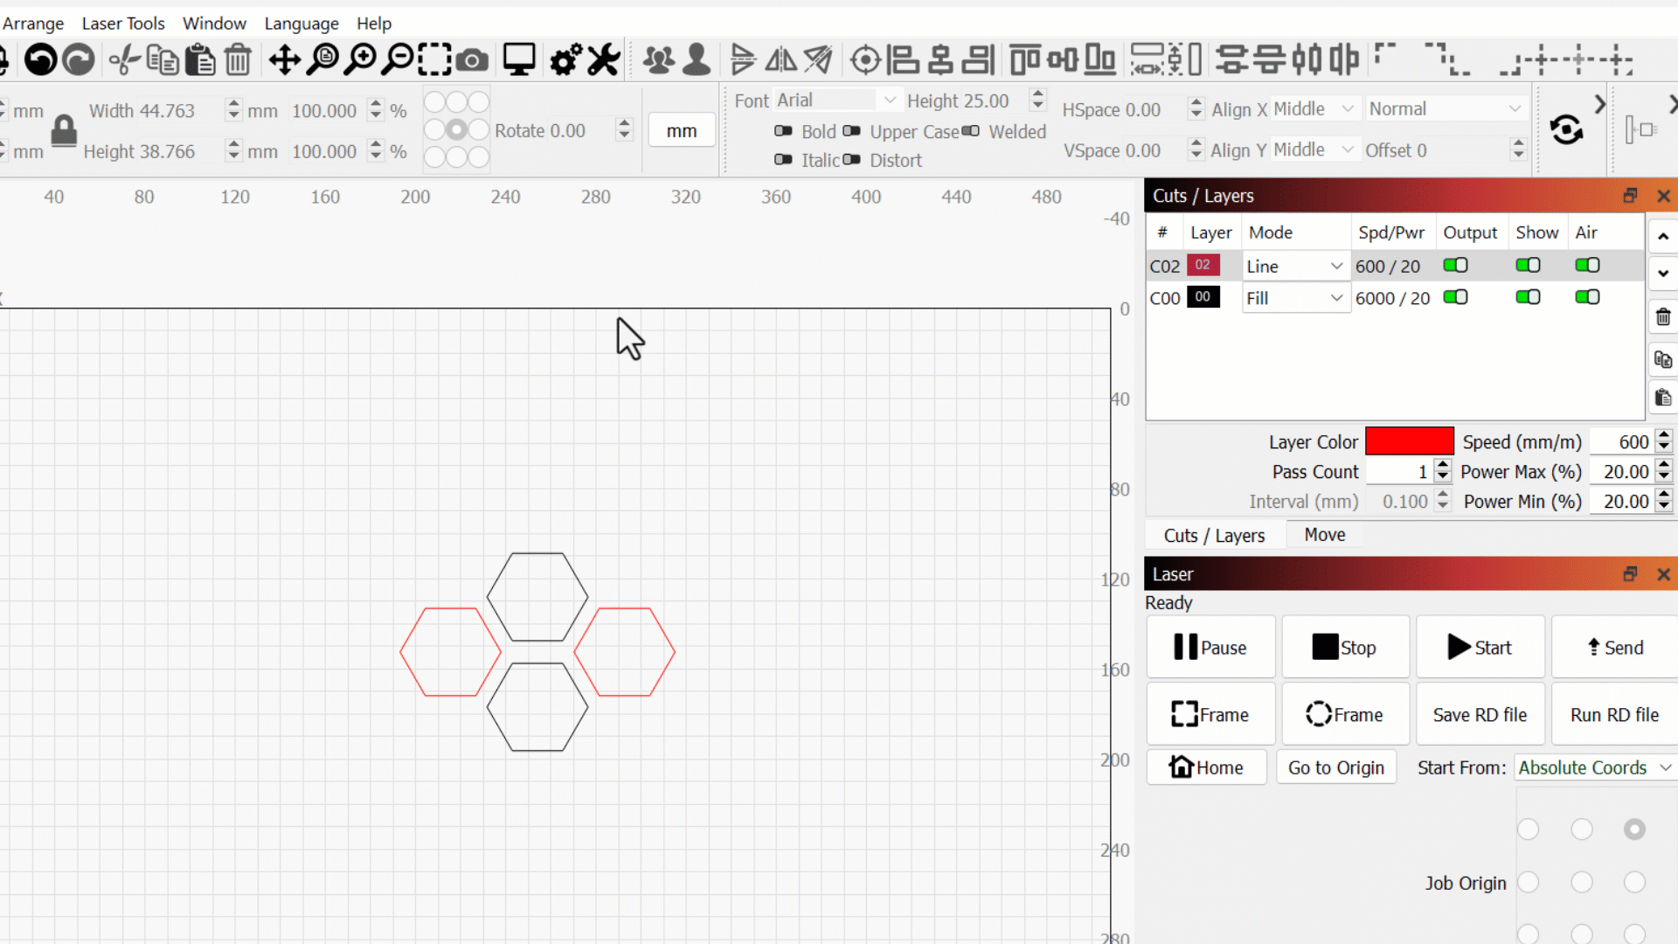The image size is (1678, 944).
Task: Click the red Layer Color swatch
Action: 1409,442
